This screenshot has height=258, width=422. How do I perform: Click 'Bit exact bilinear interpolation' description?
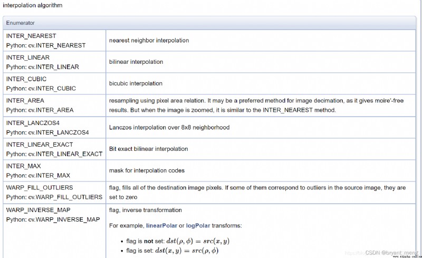click(x=149, y=149)
